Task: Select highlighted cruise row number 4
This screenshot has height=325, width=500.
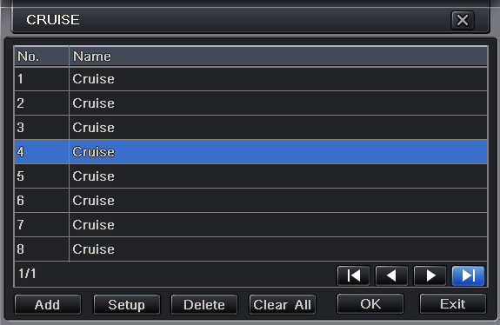Action: point(250,152)
